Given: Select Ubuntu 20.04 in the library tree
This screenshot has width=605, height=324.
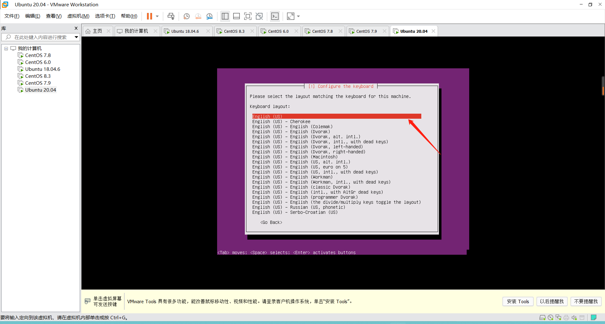Looking at the screenshot, I should (41, 90).
